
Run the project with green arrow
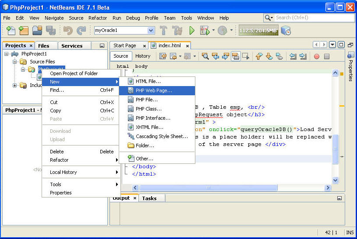click(x=192, y=30)
